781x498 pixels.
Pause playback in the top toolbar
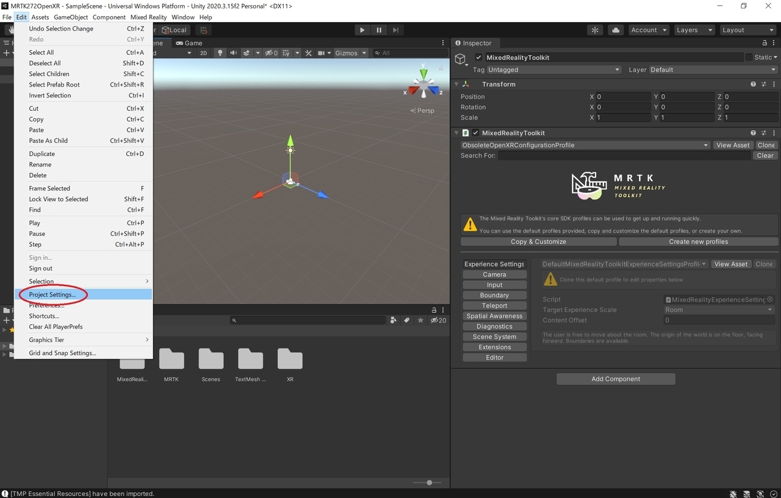(x=379, y=30)
